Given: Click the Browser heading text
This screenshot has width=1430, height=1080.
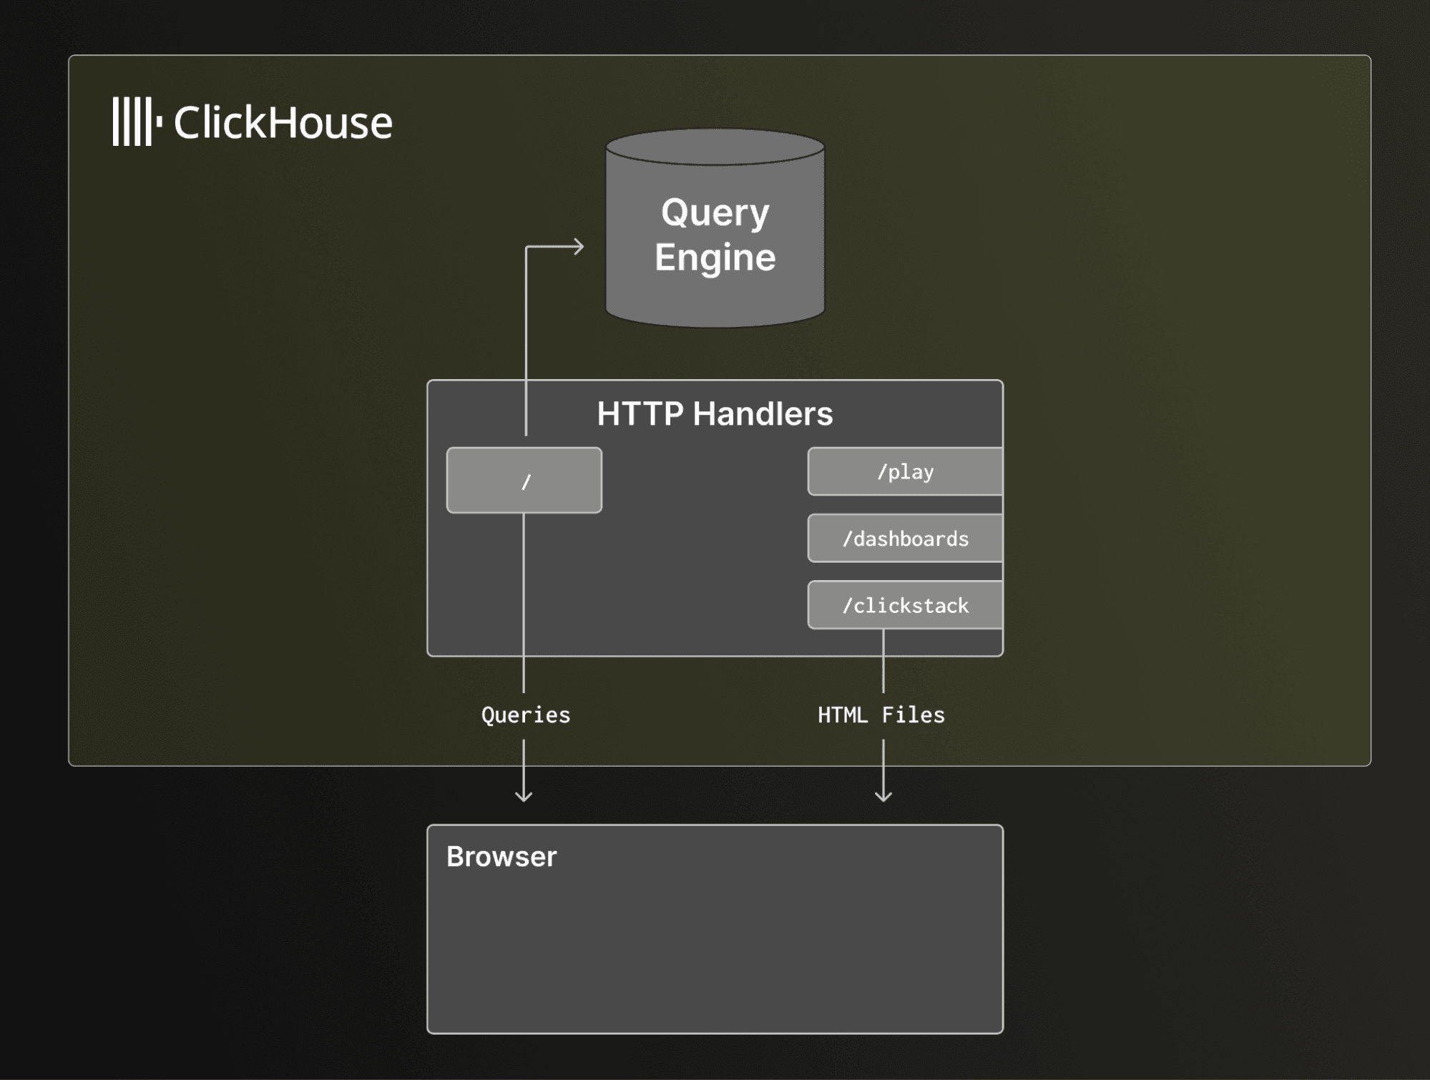Looking at the screenshot, I should pyautogui.click(x=501, y=857).
